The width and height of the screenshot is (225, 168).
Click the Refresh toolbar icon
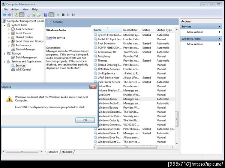click(x=34, y=15)
